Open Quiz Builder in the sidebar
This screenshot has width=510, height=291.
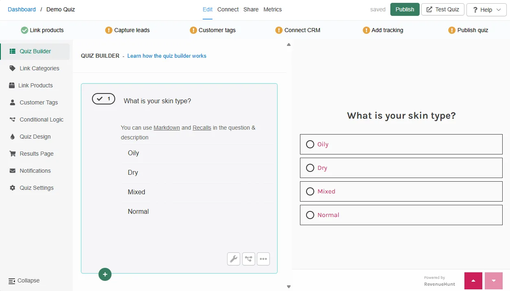[35, 51]
